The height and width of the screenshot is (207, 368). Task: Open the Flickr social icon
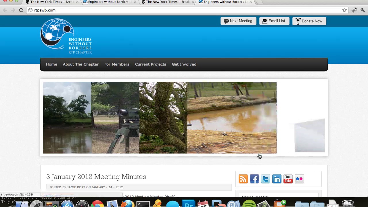pos(299,179)
